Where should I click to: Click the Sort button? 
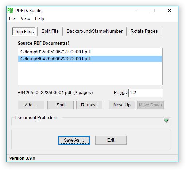[x=61, y=105]
